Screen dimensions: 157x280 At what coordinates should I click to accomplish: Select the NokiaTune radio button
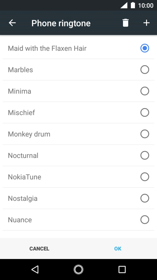point(145,177)
